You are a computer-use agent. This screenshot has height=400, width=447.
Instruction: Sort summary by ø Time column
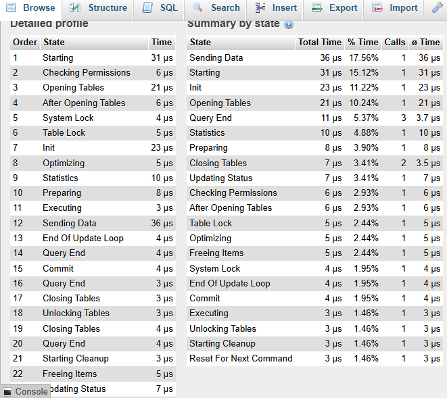pos(425,42)
